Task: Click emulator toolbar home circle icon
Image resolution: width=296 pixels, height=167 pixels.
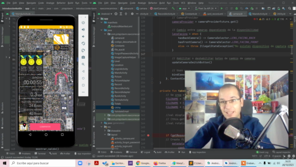Action: (83, 78)
